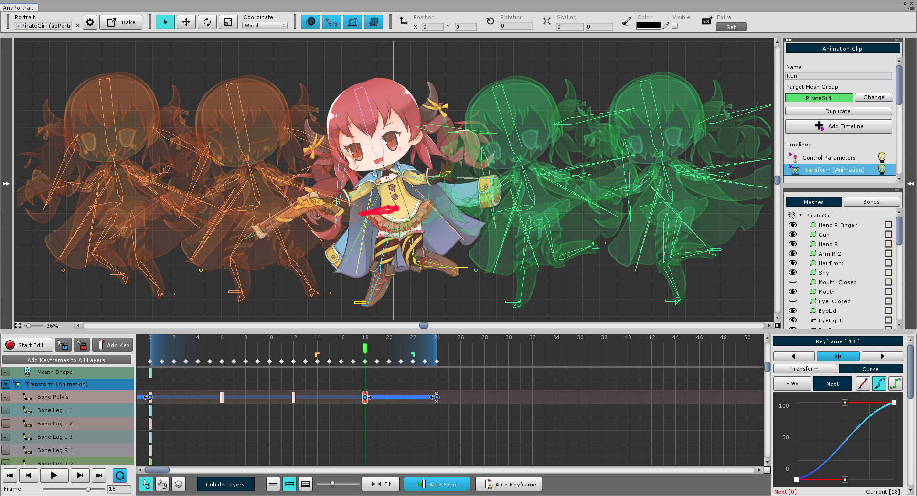Collapse the Bone Leg L 3 layer toggle
This screenshot has width=917, height=496.
tap(6, 436)
